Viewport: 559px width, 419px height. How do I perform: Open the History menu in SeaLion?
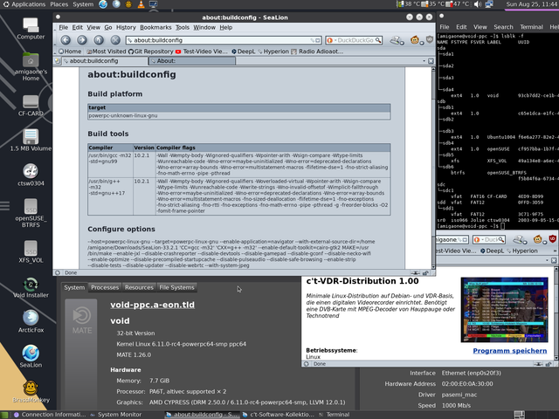(126, 27)
